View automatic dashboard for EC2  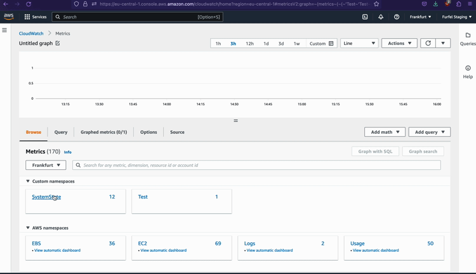(x=163, y=251)
